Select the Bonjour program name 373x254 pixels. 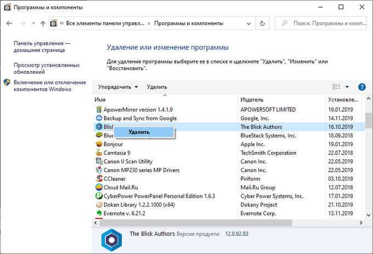click(113, 145)
